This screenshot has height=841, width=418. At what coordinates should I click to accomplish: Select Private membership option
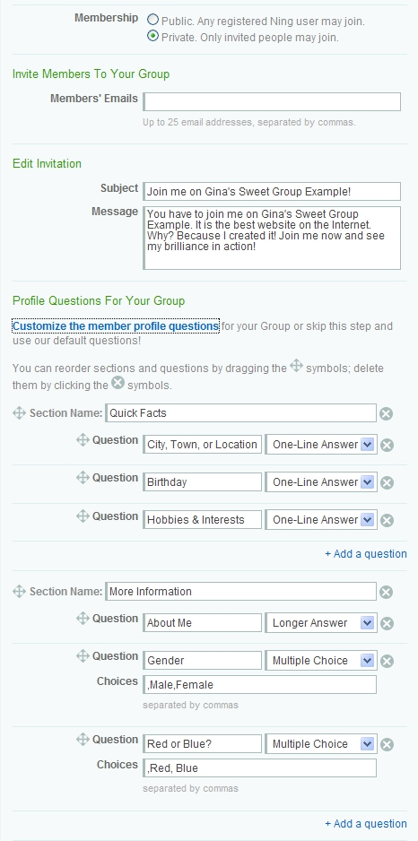click(152, 36)
